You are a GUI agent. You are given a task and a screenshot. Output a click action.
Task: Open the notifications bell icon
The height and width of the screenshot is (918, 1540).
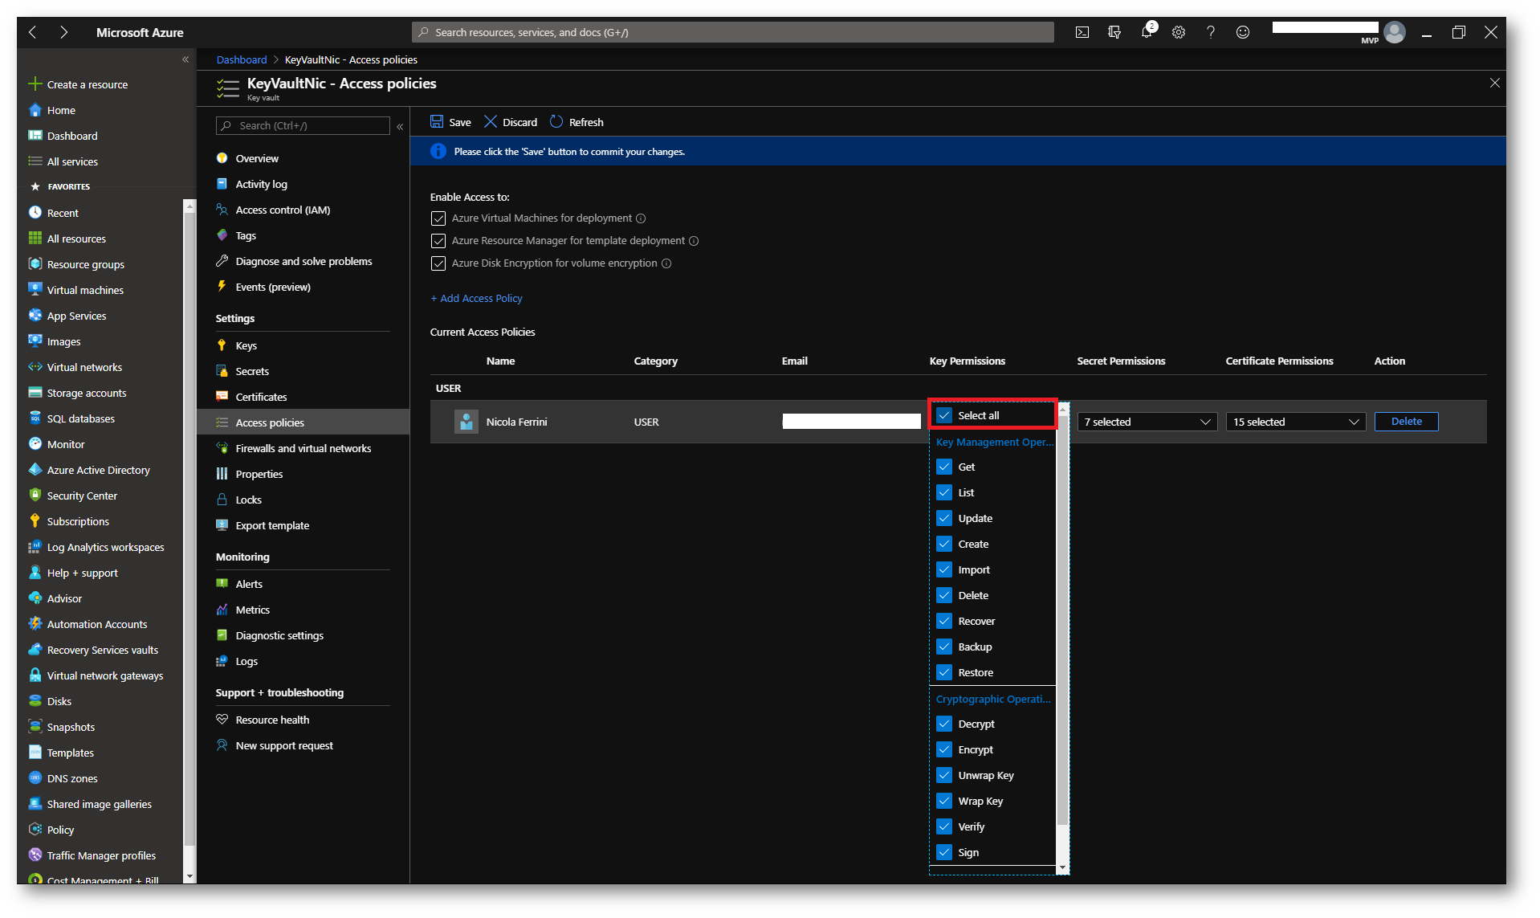coord(1146,32)
